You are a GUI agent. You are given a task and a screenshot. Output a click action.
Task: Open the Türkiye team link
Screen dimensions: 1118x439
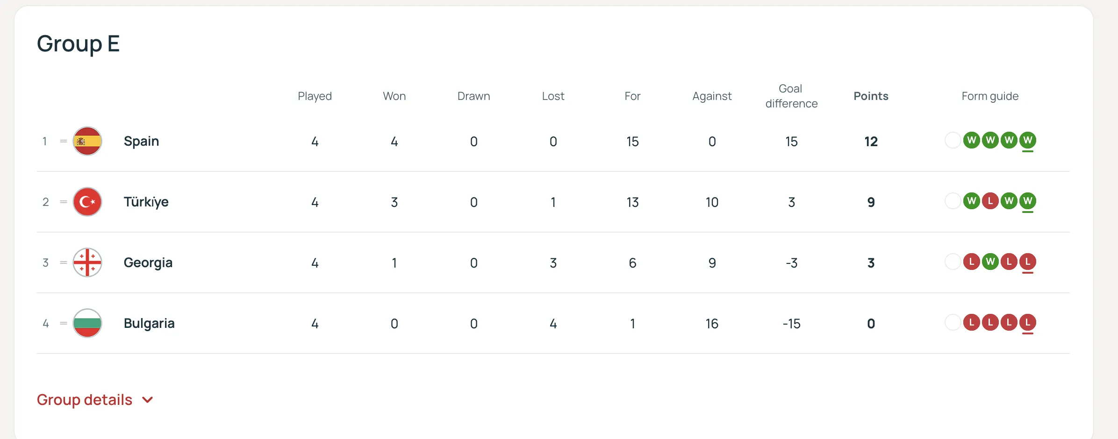(146, 202)
